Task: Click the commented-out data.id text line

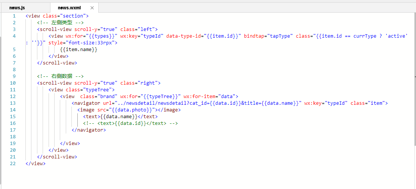Action: pos(130,123)
